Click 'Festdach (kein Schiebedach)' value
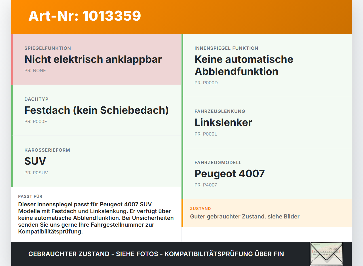Image resolution: width=363 pixels, height=266 pixels. [x=96, y=110]
